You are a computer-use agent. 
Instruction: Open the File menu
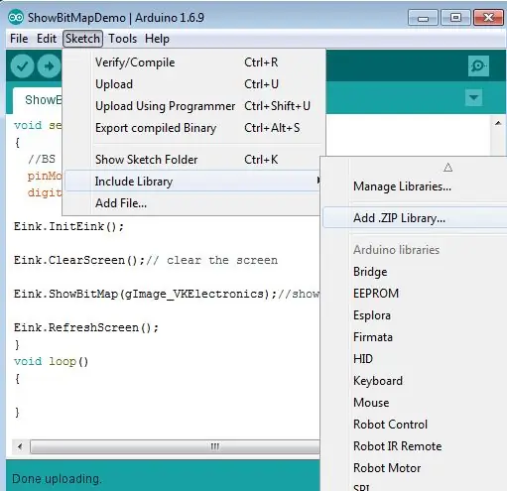pos(19,39)
